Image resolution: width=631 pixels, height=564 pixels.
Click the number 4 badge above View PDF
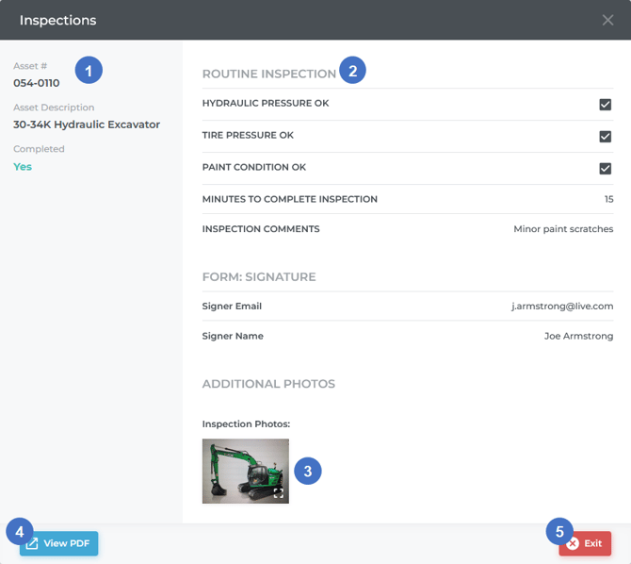point(19,531)
